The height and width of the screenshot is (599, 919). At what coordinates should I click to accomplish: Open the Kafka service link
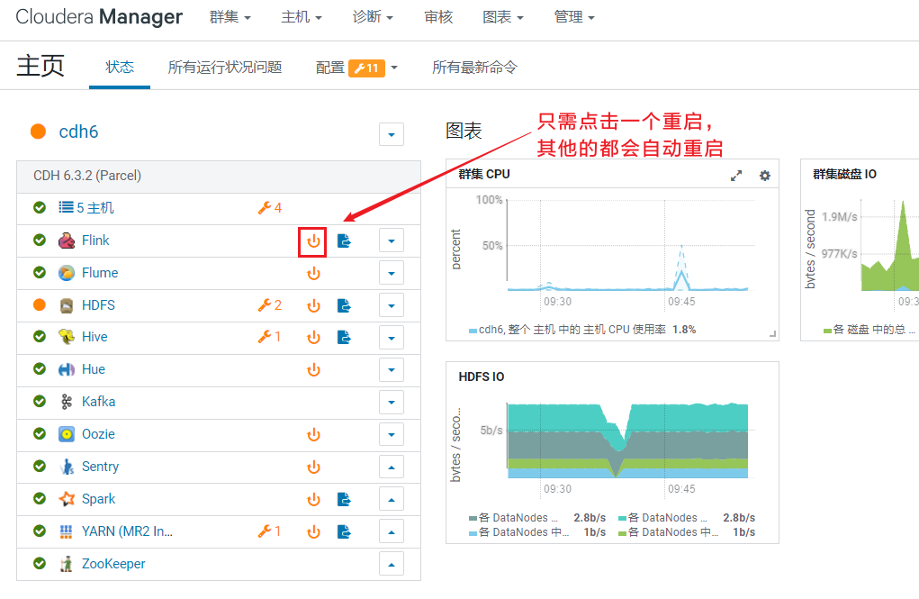(98, 402)
